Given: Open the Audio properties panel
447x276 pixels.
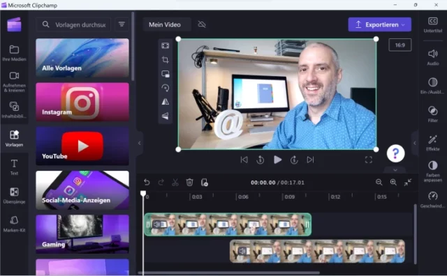Looking at the screenshot, I should point(433,57).
